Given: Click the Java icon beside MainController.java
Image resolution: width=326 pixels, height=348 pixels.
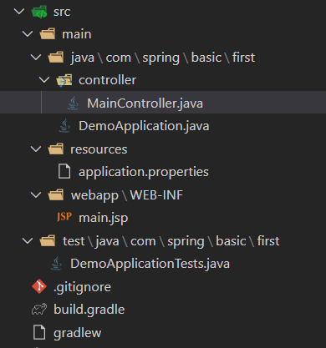Looking at the screenshot, I should pos(73,103).
